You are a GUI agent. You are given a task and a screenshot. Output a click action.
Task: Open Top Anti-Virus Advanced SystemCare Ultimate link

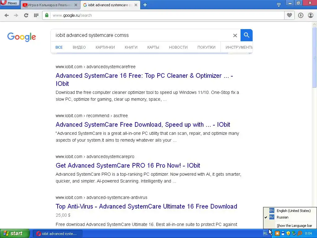146,206
